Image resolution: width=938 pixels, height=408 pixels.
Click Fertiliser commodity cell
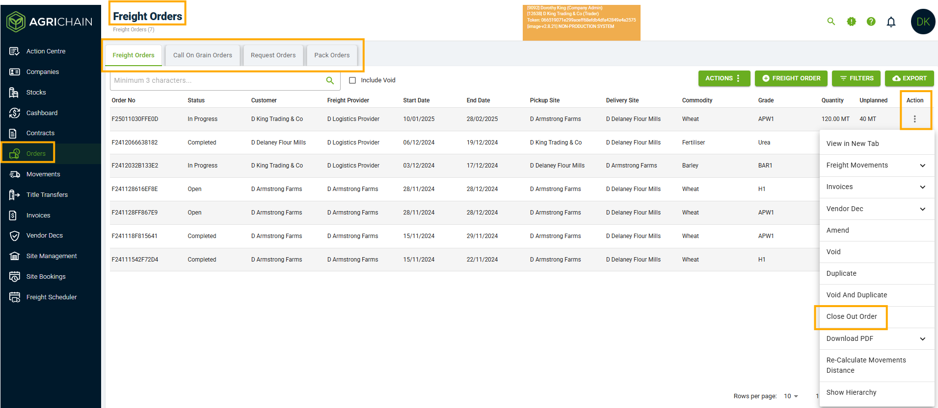[x=693, y=143]
